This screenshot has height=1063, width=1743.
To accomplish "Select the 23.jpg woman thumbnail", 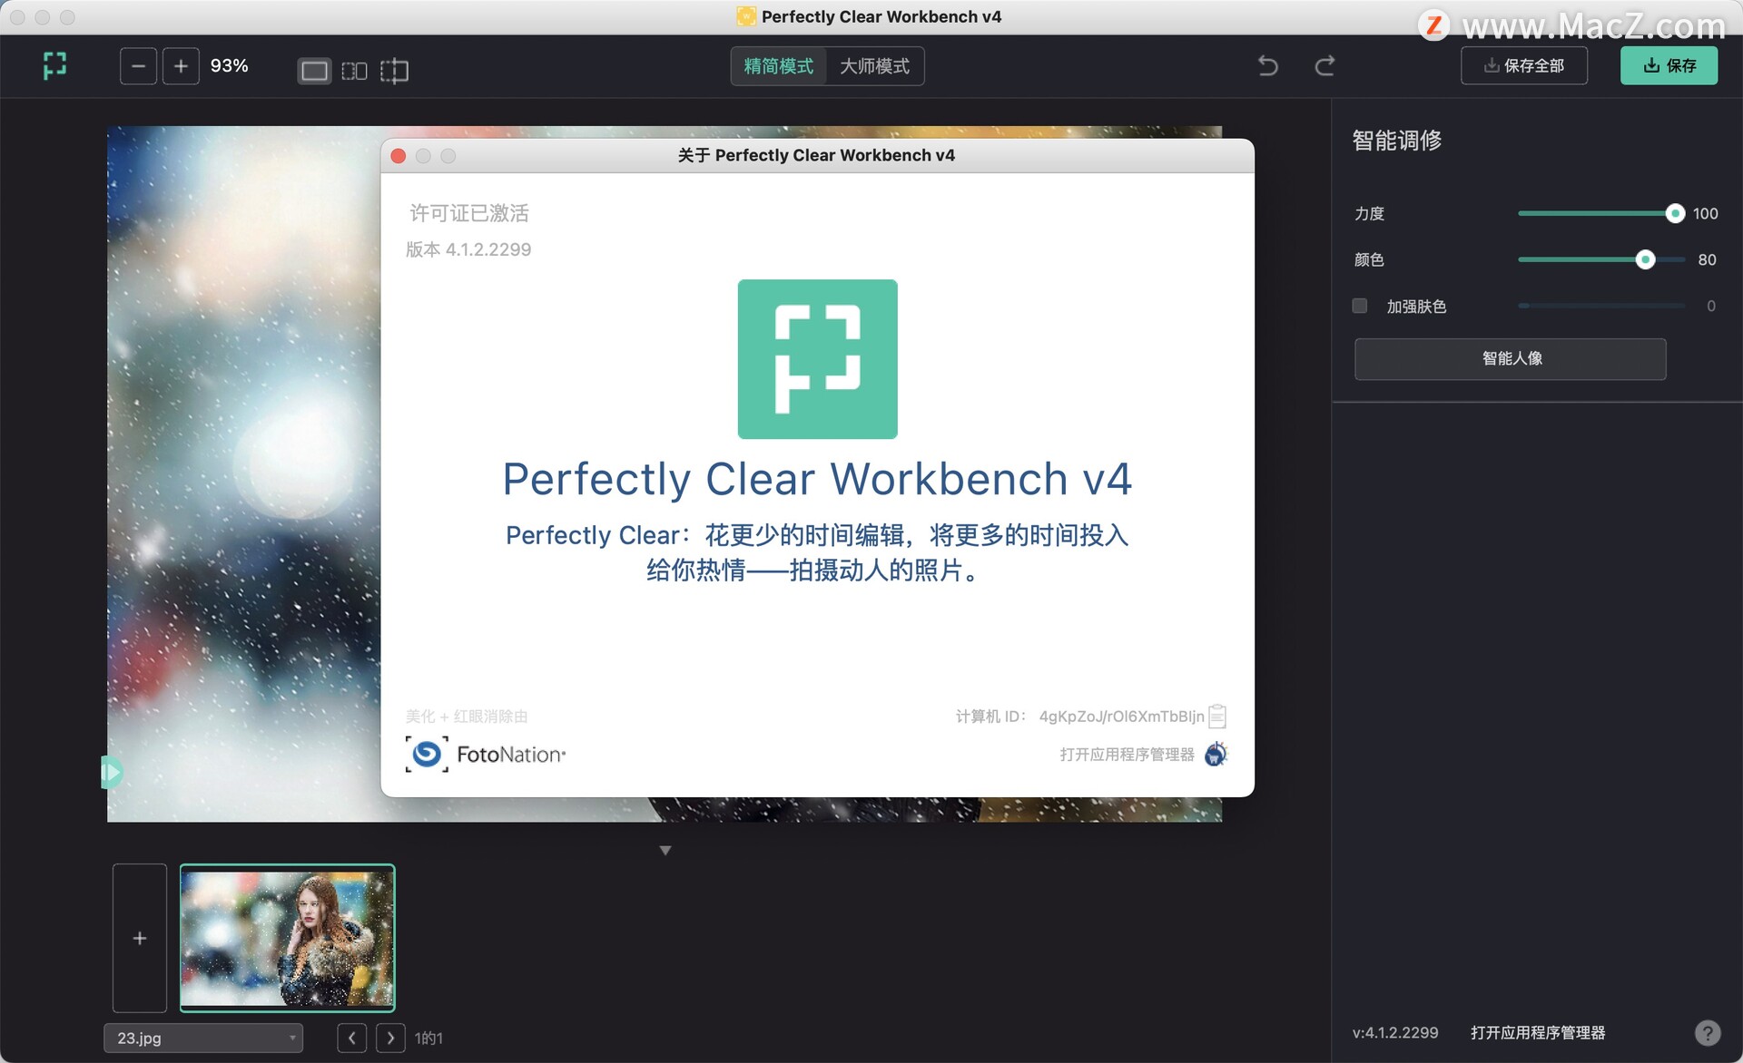I will (287, 938).
